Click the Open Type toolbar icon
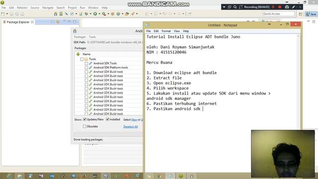The image size is (318, 179). (x=127, y=14)
